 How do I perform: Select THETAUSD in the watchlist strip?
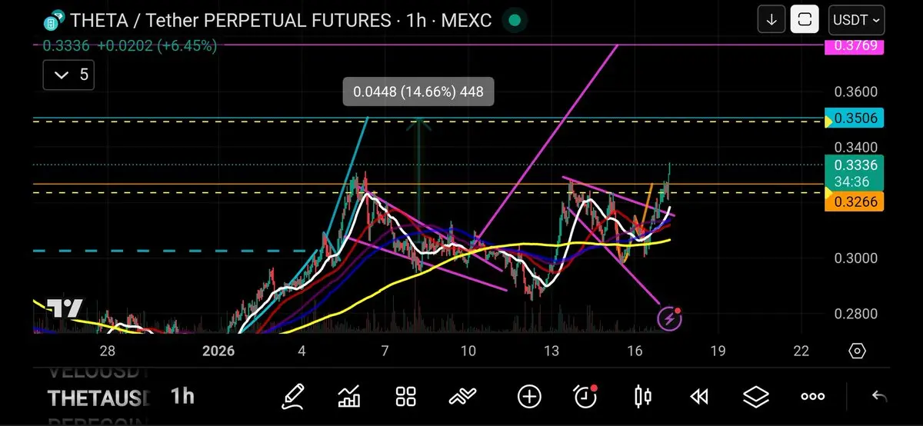pyautogui.click(x=98, y=398)
